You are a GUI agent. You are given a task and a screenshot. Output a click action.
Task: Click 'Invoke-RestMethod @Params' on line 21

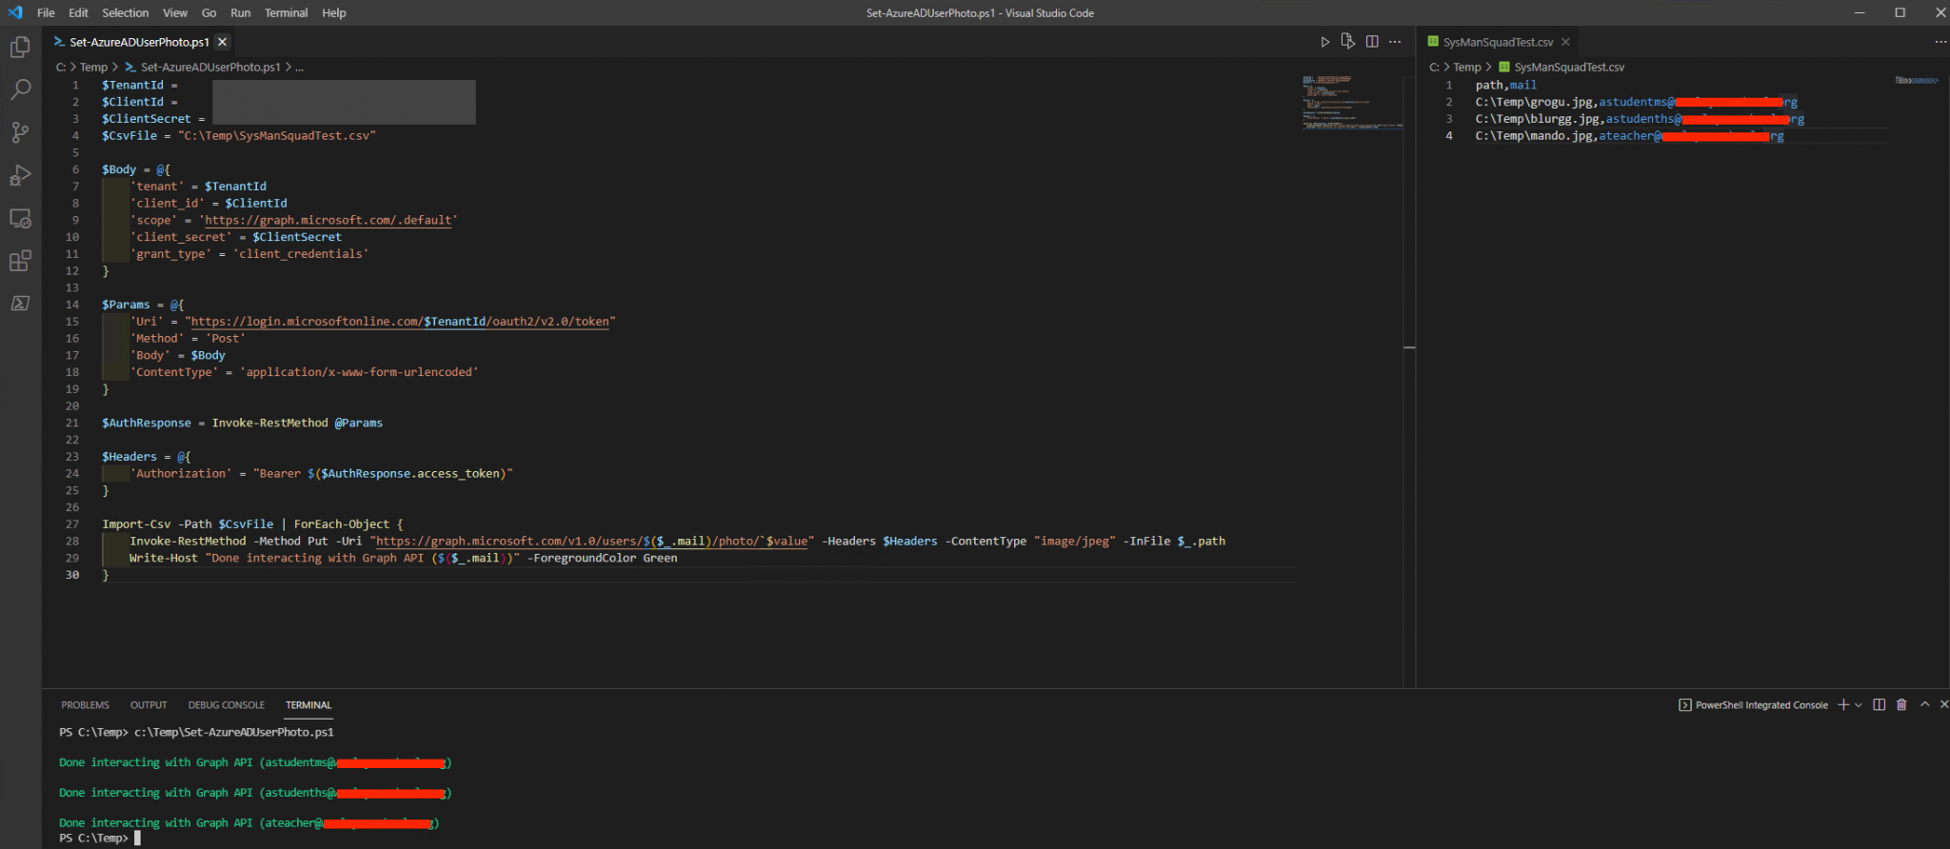[297, 423]
